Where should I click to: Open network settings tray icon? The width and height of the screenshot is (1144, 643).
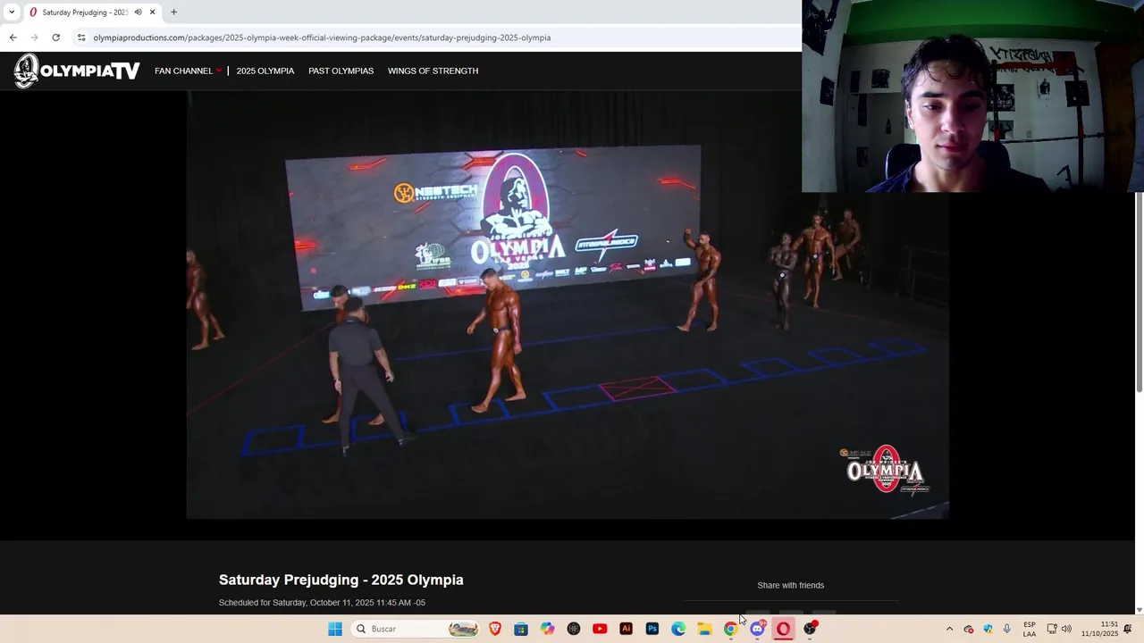click(x=1052, y=629)
